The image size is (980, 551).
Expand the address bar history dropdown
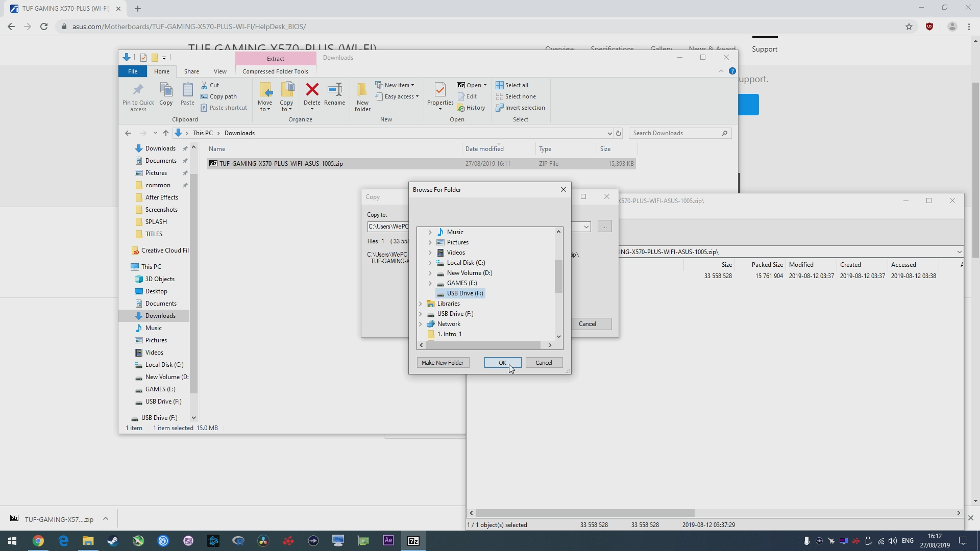(609, 133)
